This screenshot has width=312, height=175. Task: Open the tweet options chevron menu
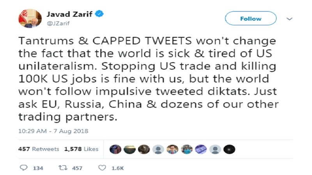click(x=289, y=19)
